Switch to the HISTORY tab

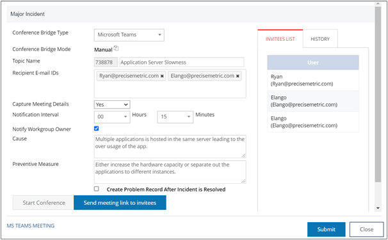320,39
